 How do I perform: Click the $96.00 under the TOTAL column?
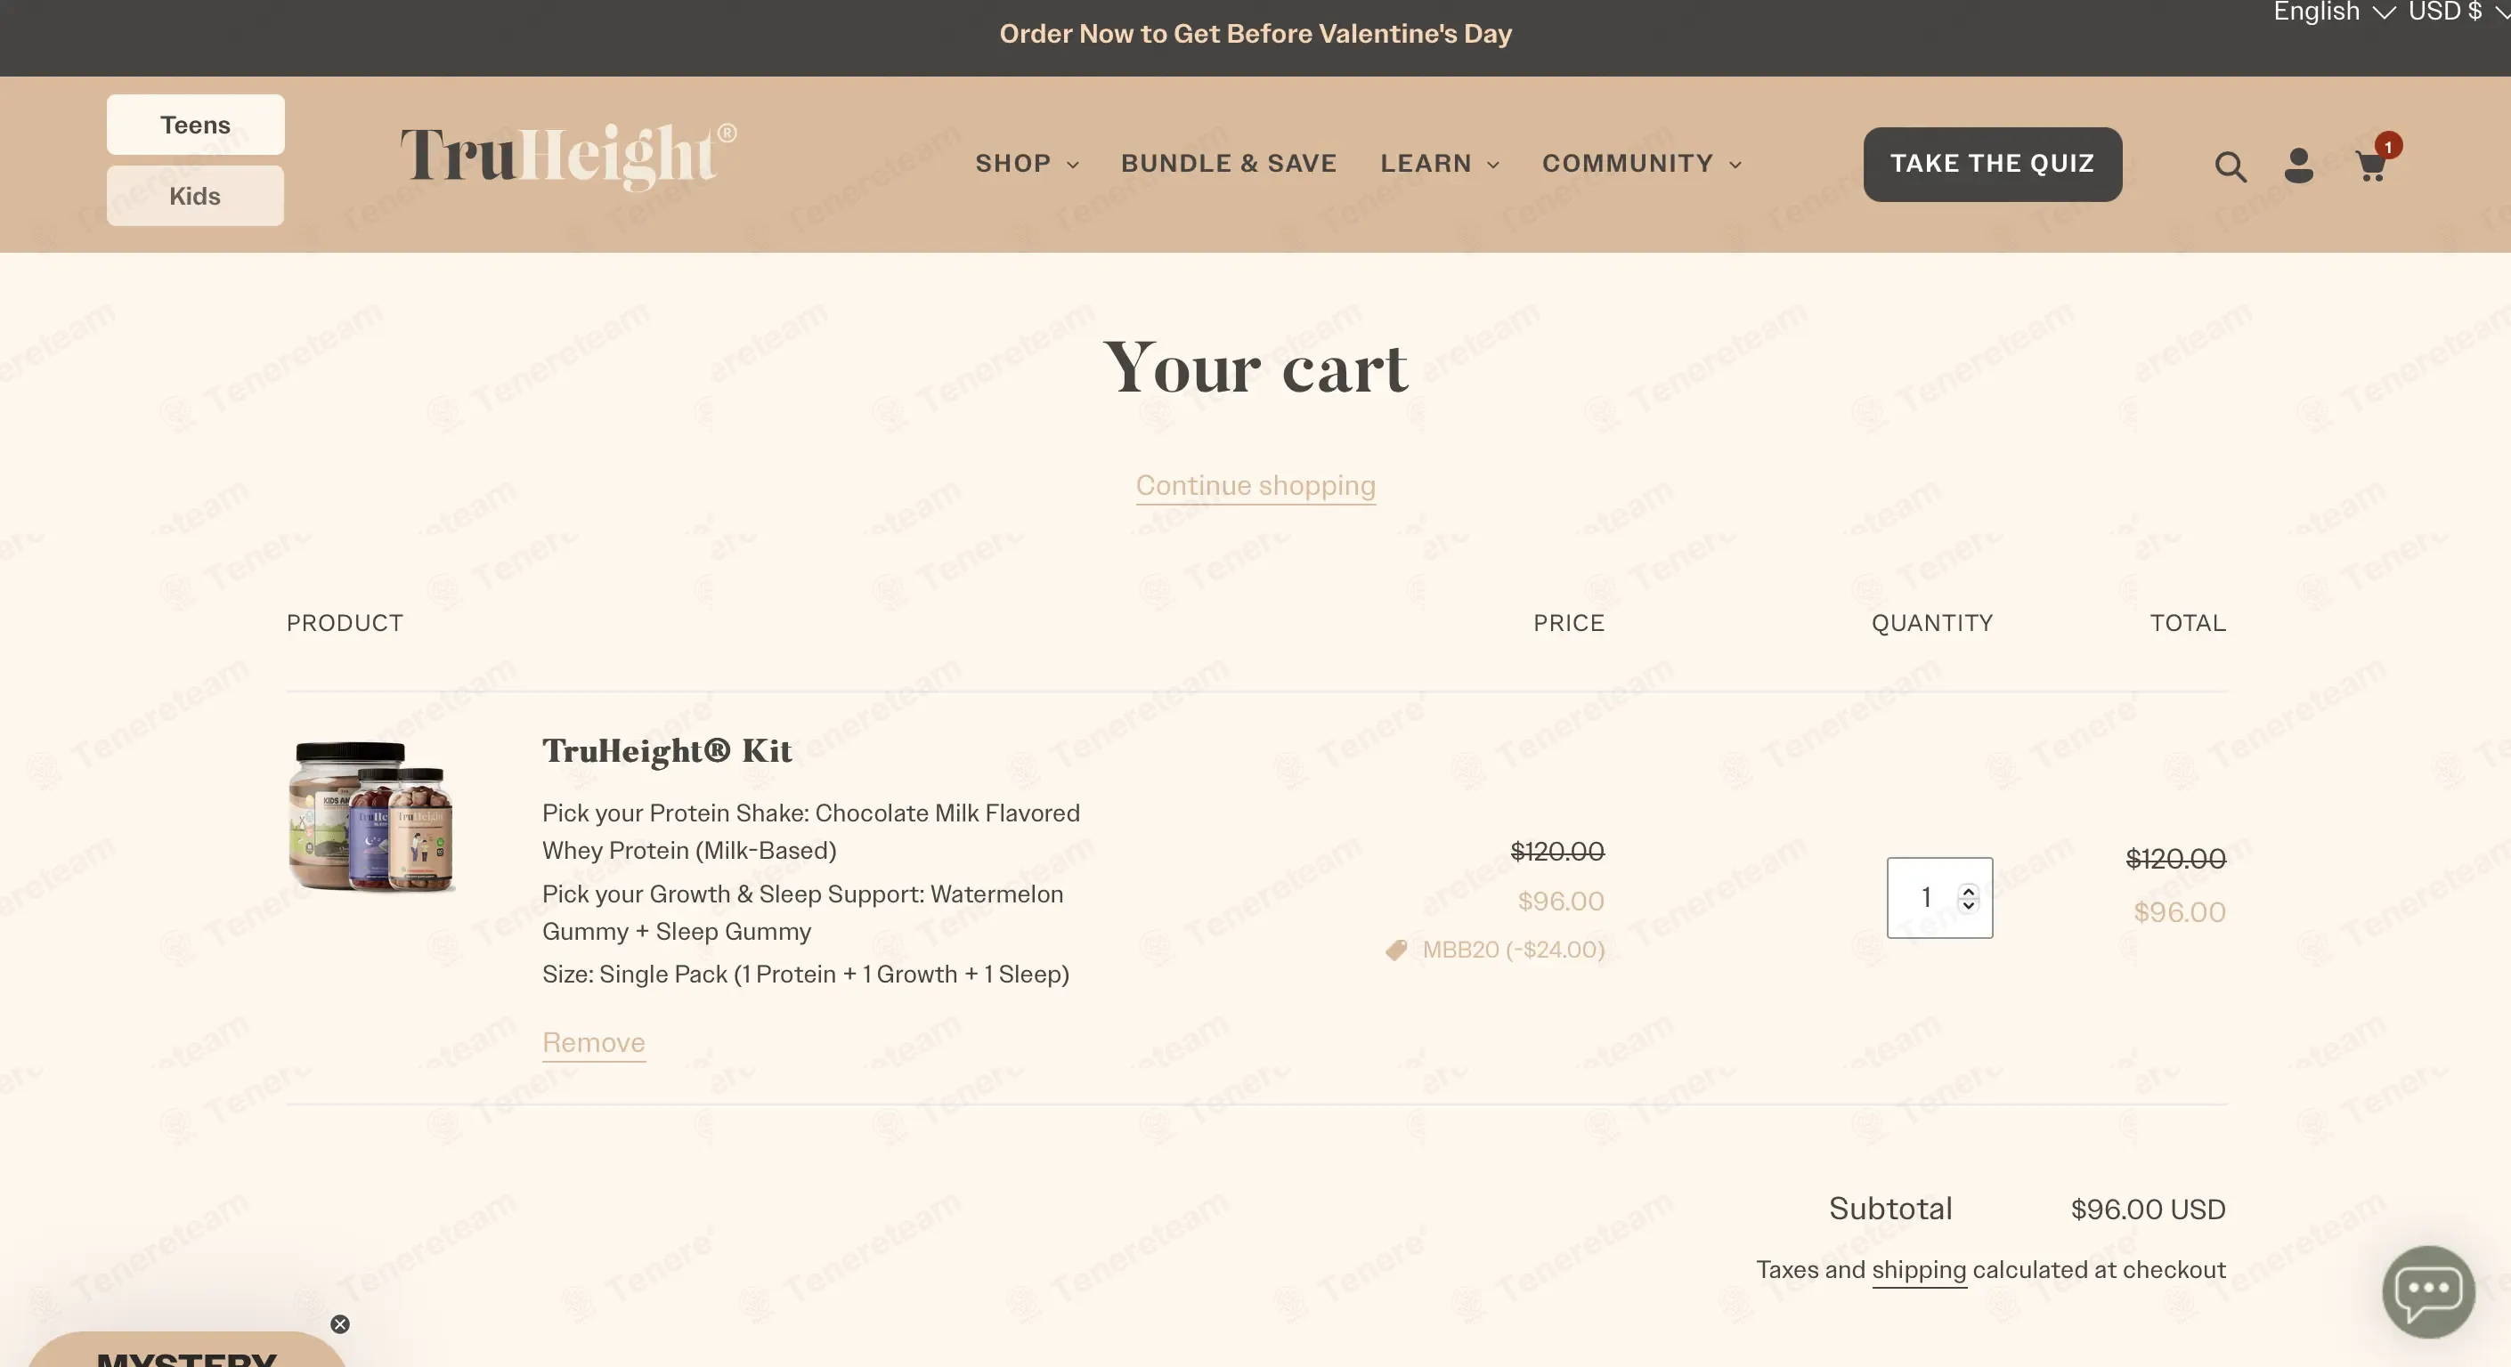pyautogui.click(x=2179, y=912)
